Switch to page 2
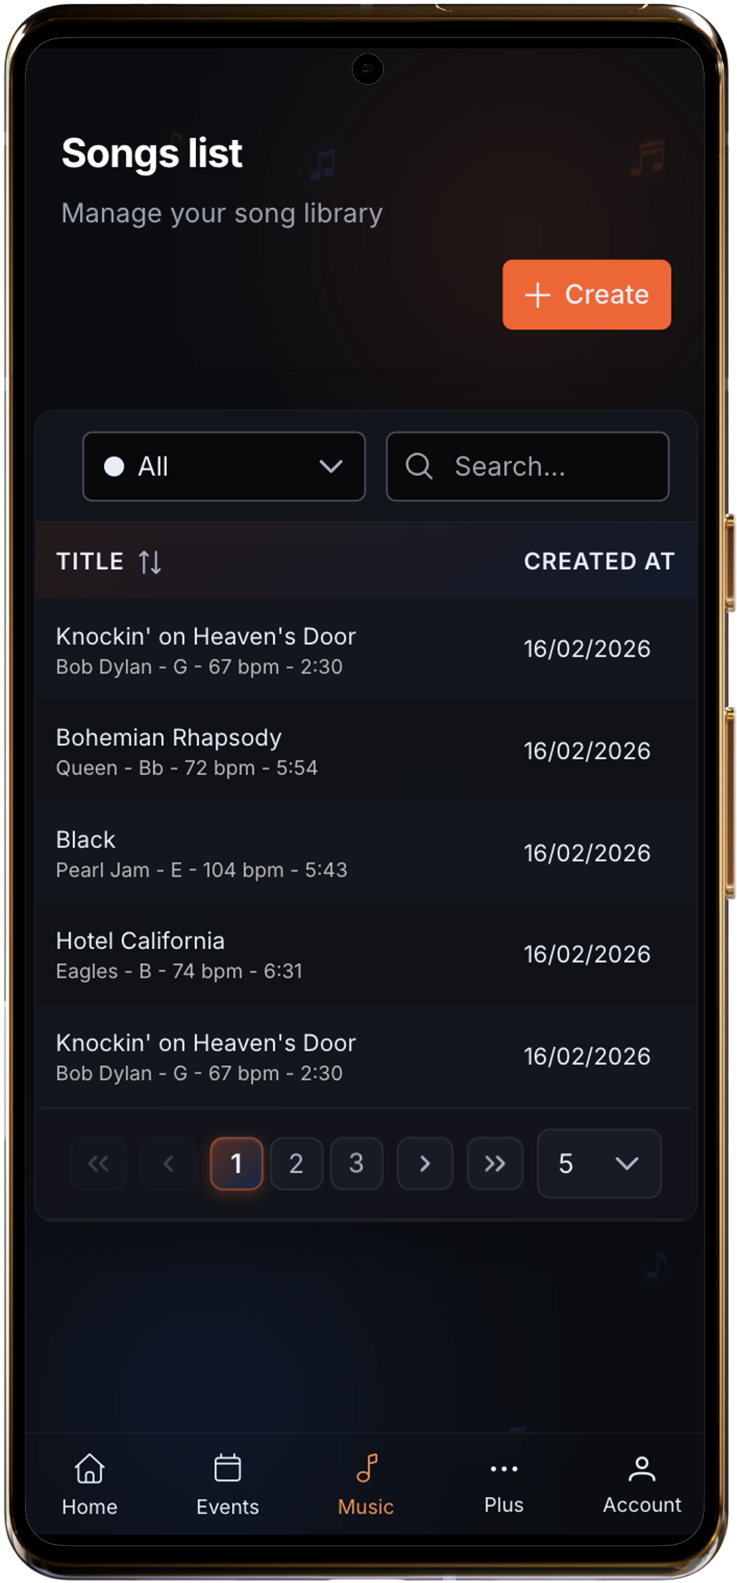 (x=296, y=1163)
